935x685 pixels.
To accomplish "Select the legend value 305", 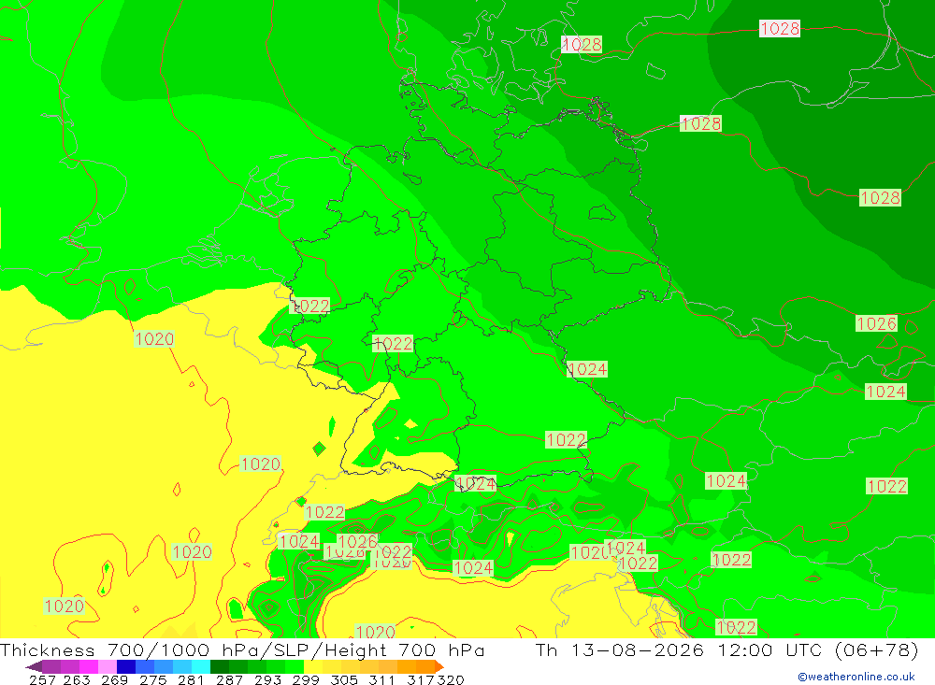I will (x=343, y=679).
